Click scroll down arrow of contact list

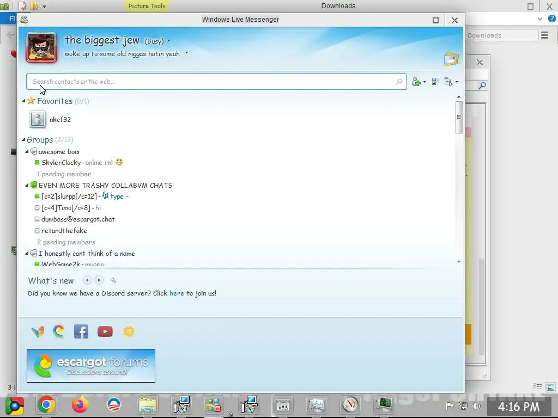pos(459,262)
